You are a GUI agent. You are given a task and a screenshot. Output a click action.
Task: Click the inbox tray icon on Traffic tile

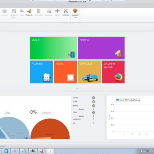(70, 78)
